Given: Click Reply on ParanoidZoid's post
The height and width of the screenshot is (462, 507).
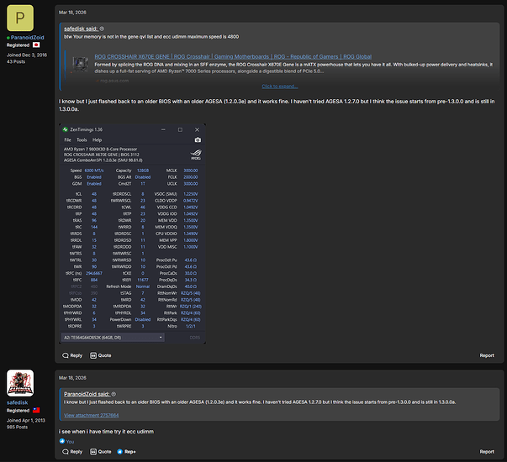Looking at the screenshot, I should point(72,355).
